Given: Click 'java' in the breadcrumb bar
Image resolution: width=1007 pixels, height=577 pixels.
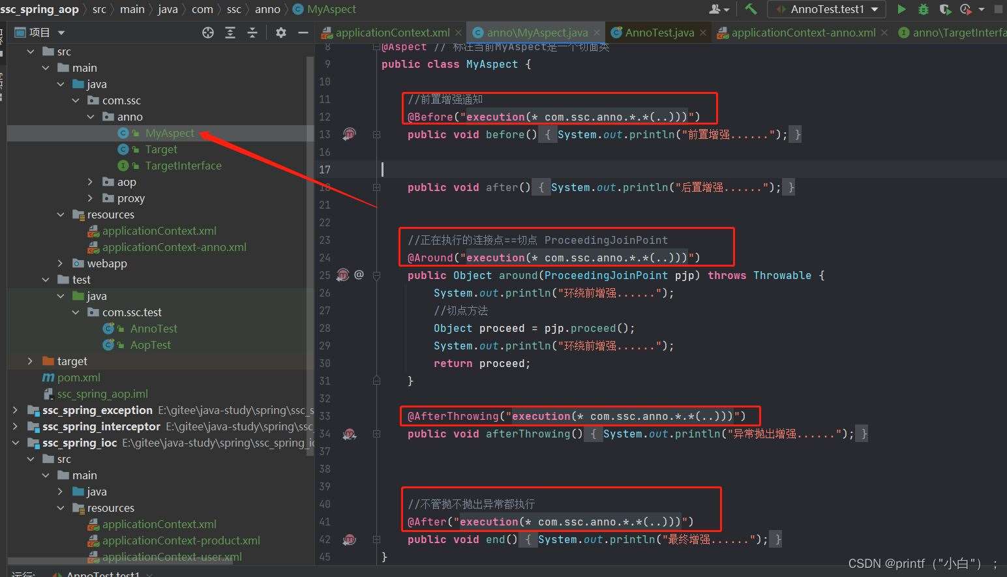Looking at the screenshot, I should coord(168,9).
